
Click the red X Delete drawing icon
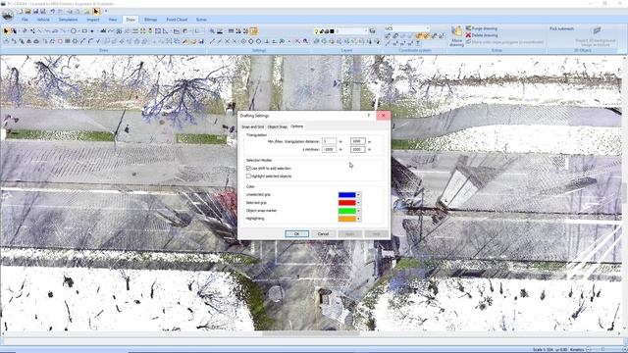click(x=468, y=35)
